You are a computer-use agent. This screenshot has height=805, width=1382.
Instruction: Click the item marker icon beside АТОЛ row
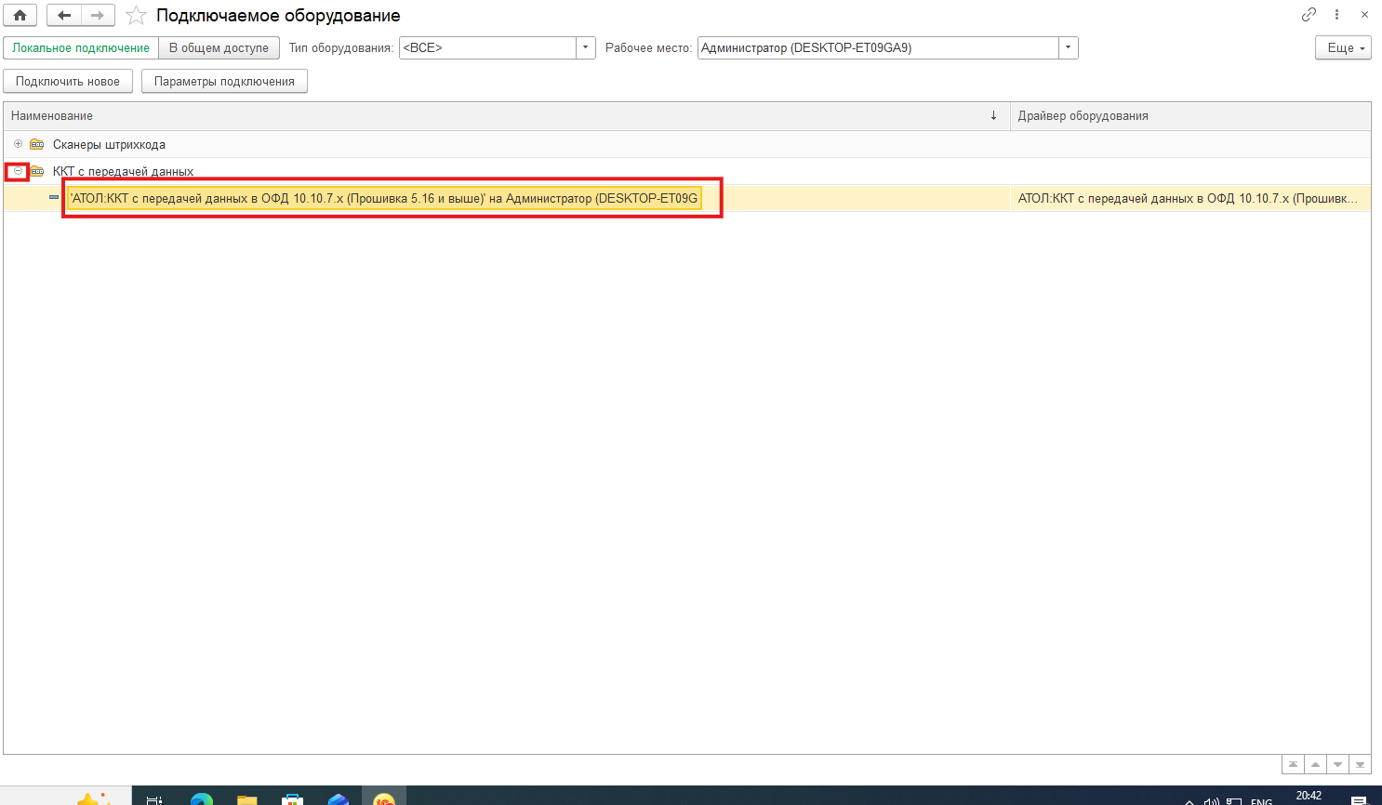click(x=54, y=198)
